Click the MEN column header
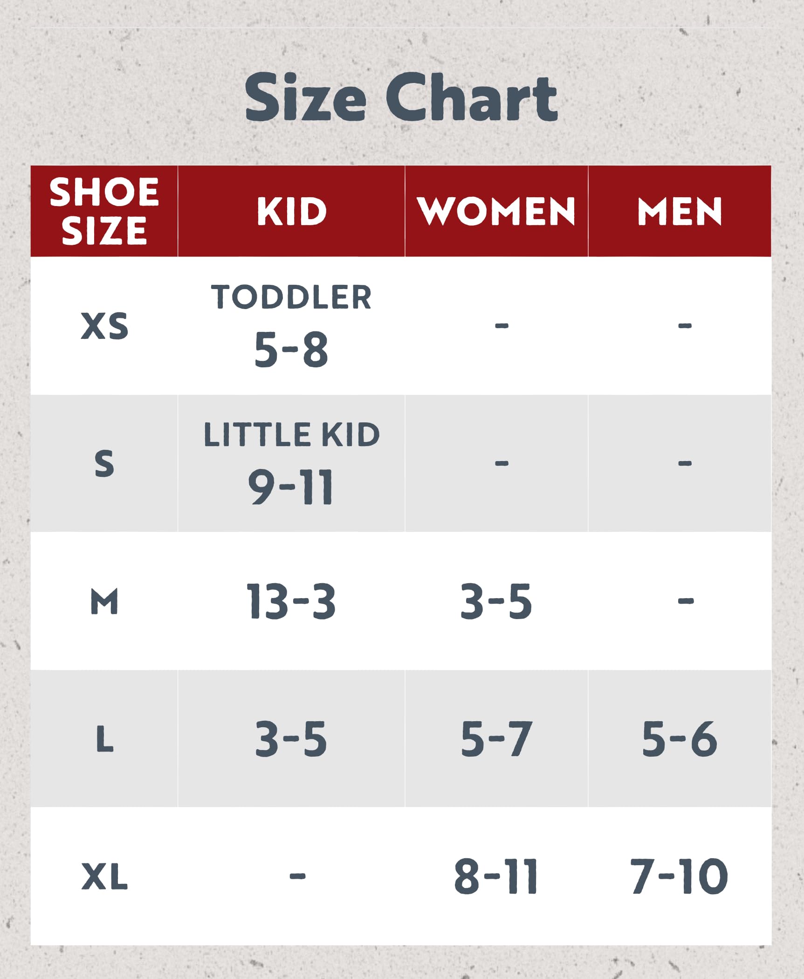This screenshot has height=979, width=804. pyautogui.click(x=680, y=211)
